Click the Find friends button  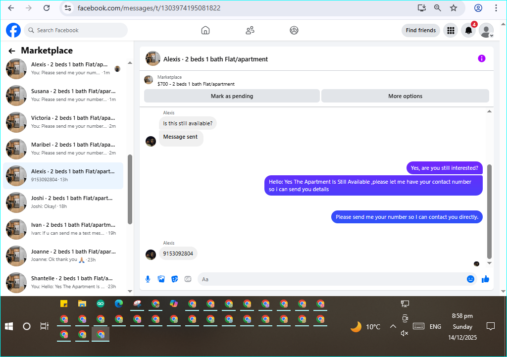tap(421, 30)
